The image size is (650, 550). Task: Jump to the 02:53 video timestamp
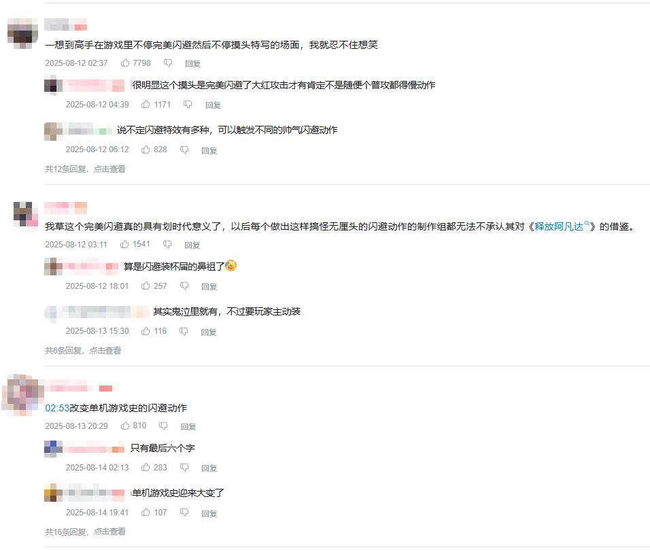57,408
